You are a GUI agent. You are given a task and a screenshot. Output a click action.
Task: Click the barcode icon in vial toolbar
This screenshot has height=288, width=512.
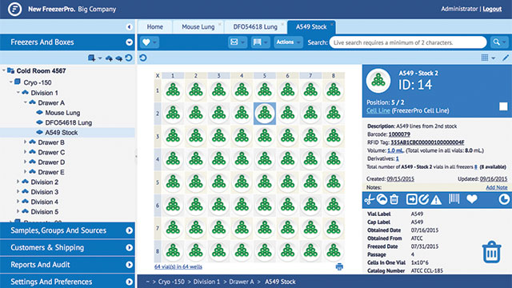(454, 199)
